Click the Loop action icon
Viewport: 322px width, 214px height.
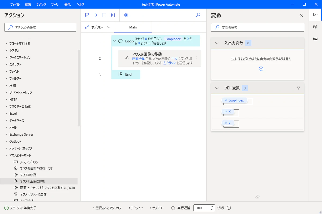tap(120, 41)
